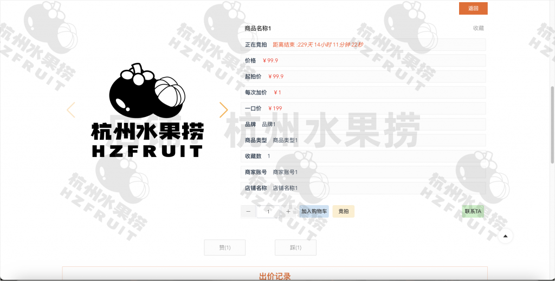Show next product image arrow
The image size is (555, 281).
223,109
